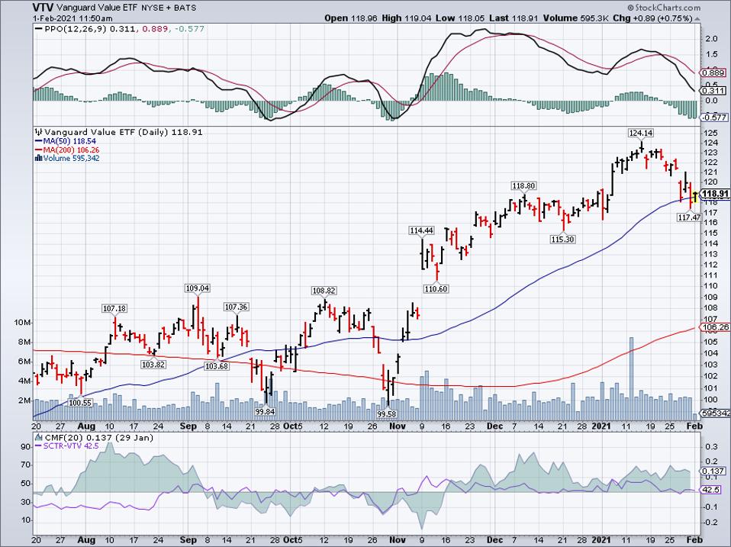Click the CMF(20) 0.137 (29 Jan) label
This screenshot has width=731, height=547.
tap(99, 437)
